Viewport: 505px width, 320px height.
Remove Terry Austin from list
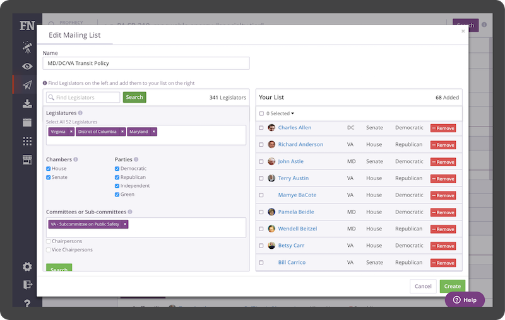pyautogui.click(x=443, y=179)
